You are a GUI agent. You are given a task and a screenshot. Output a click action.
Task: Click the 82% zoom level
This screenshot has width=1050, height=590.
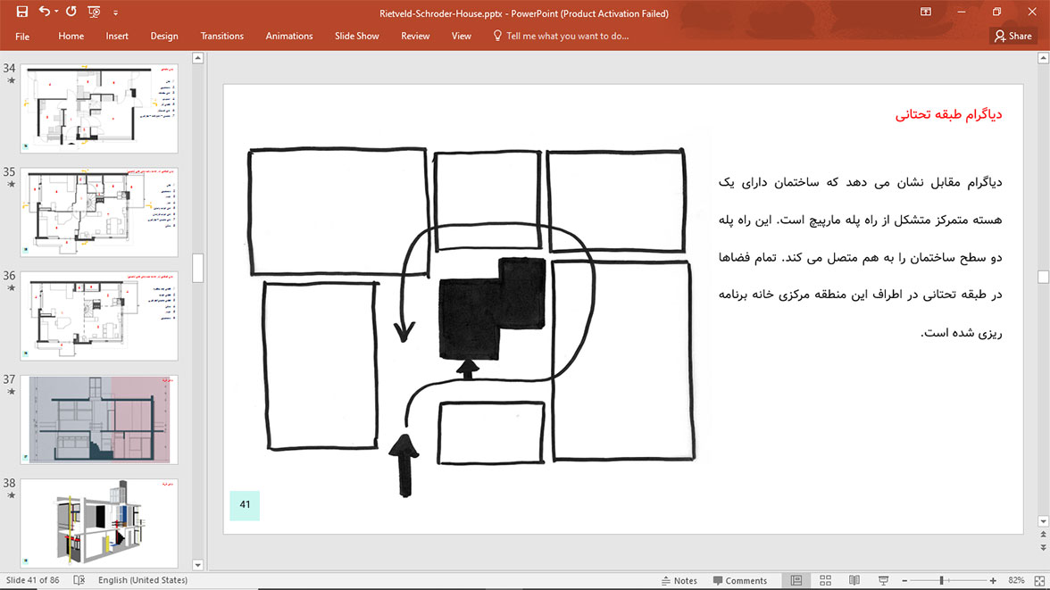[x=1016, y=580]
